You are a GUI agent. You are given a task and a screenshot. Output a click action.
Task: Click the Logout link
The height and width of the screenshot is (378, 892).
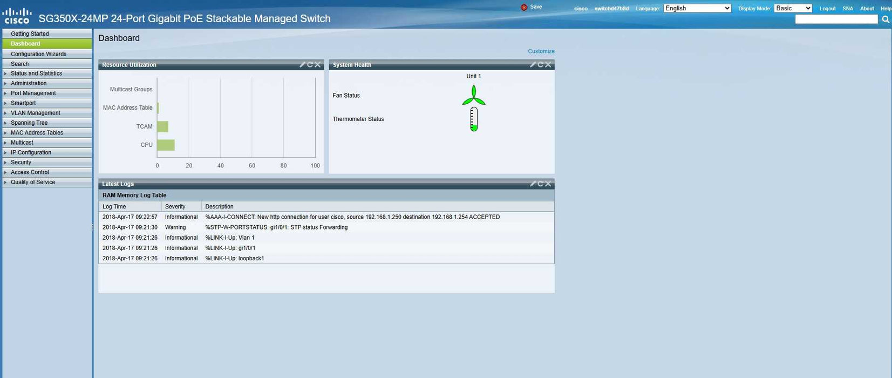(827, 9)
